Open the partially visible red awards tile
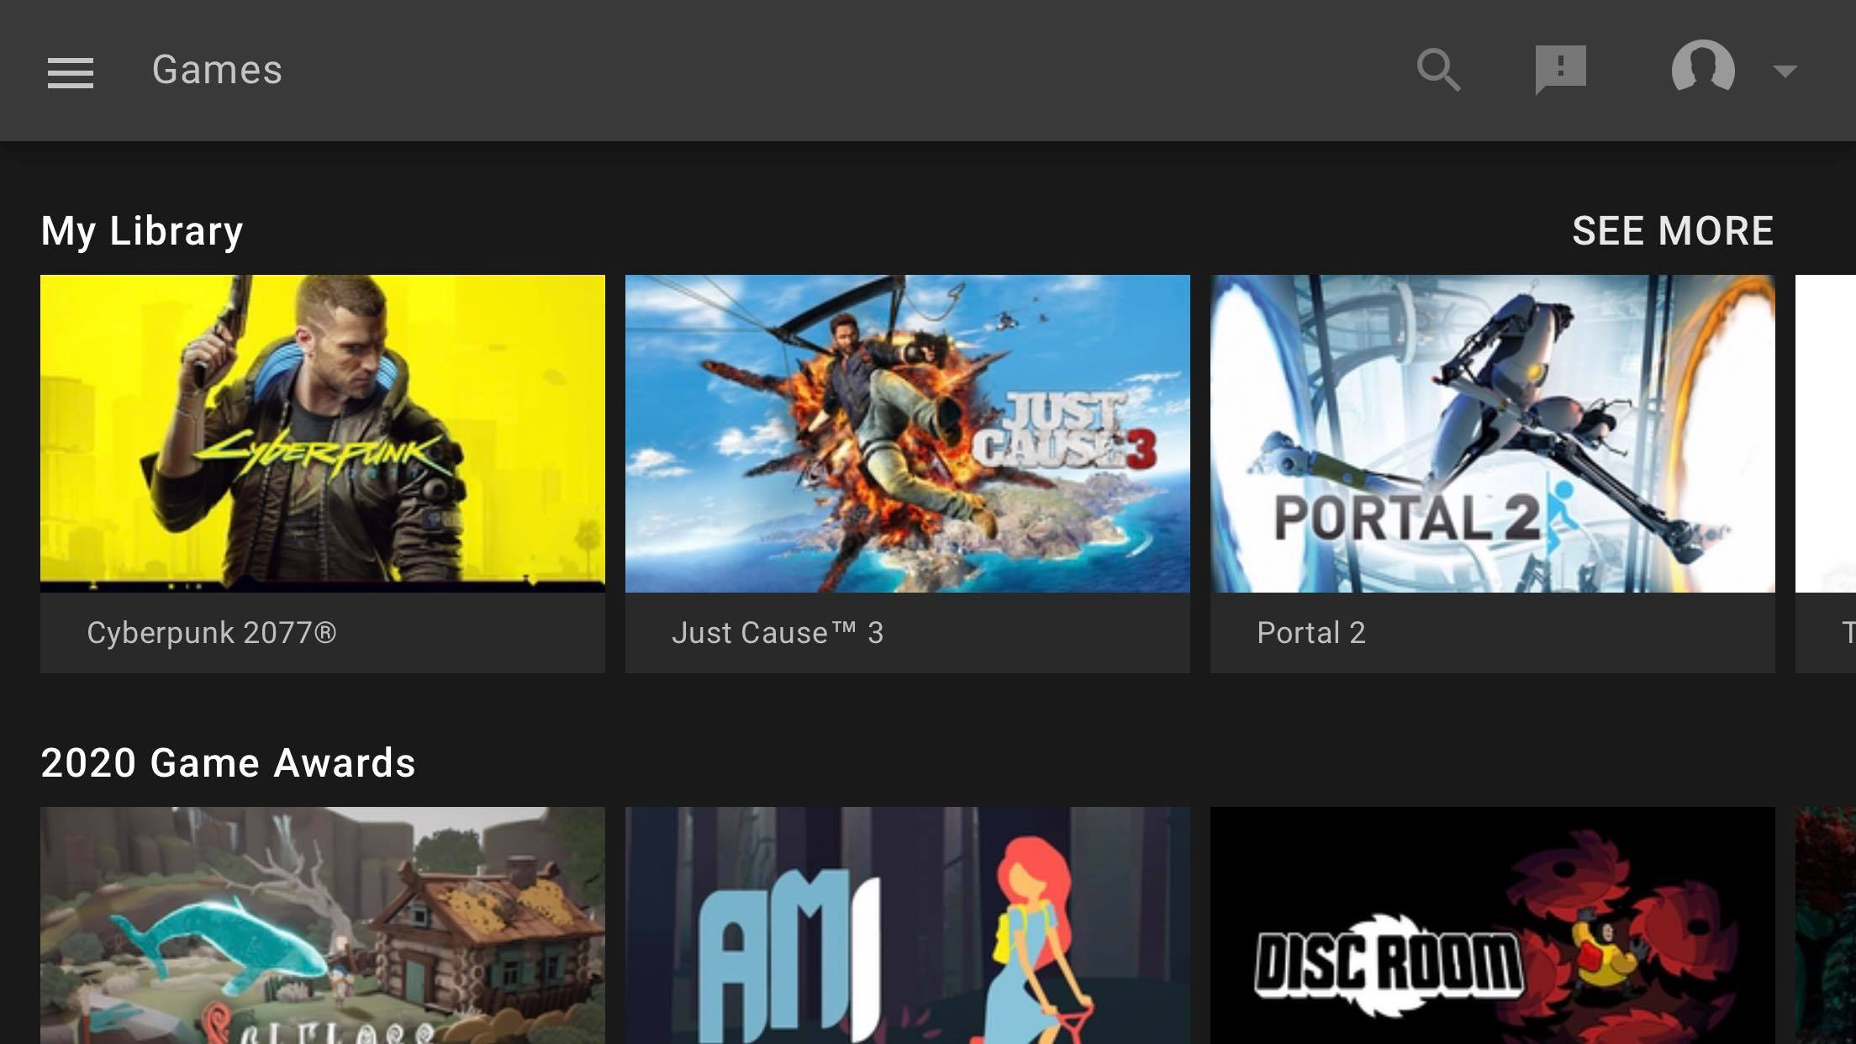1856x1044 pixels. (1827, 925)
